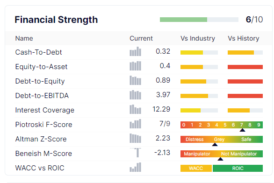The image size is (274, 183).
Task: Click the Distress-Grey-Safe Z-Score gauge
Action: [222, 140]
